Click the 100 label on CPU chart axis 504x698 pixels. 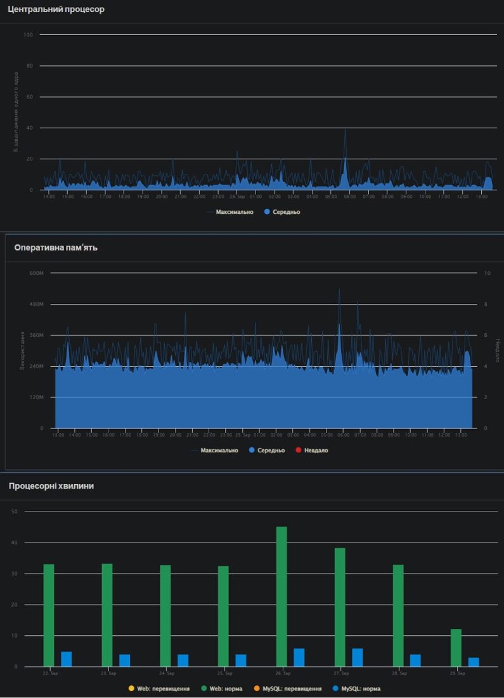pos(28,35)
